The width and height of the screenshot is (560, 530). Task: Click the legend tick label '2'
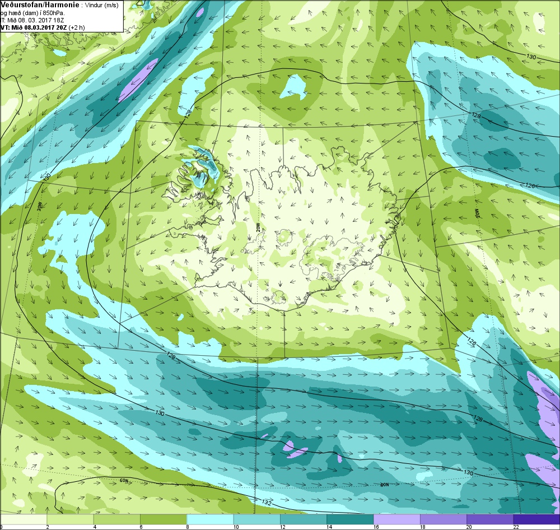coord(48,527)
